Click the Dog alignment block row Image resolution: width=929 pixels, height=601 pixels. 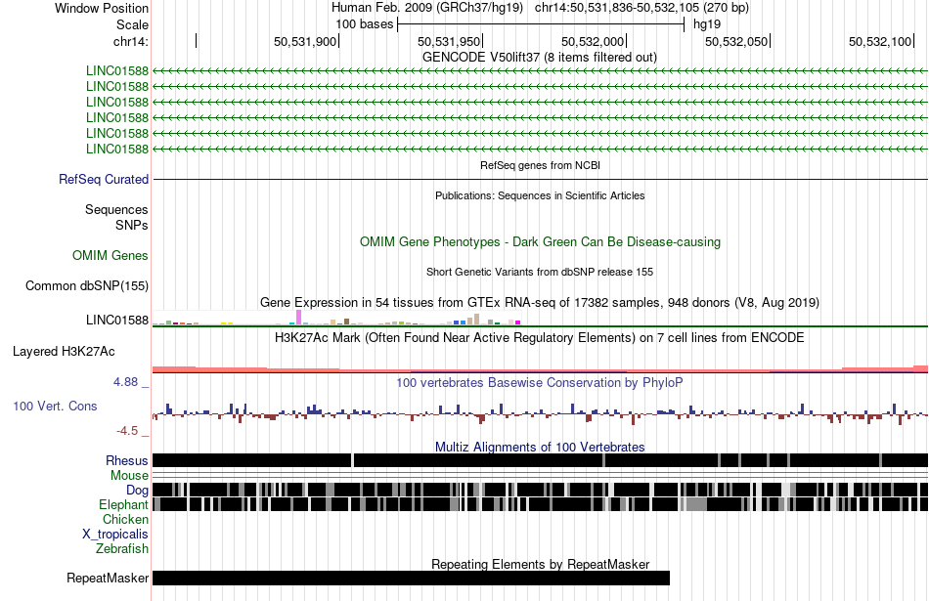[x=540, y=490]
